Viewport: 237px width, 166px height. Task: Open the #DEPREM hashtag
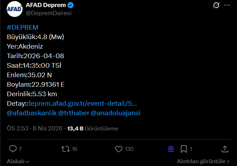coord(23,27)
